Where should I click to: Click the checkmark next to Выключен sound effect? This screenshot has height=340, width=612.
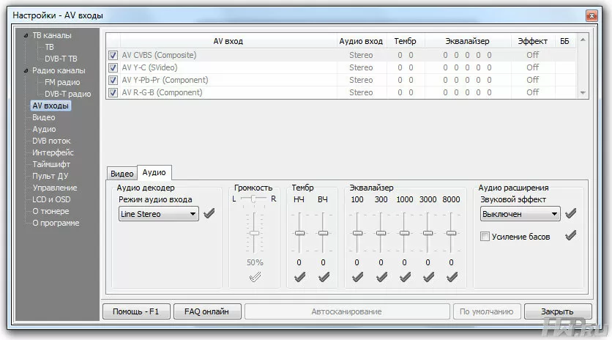pos(570,213)
